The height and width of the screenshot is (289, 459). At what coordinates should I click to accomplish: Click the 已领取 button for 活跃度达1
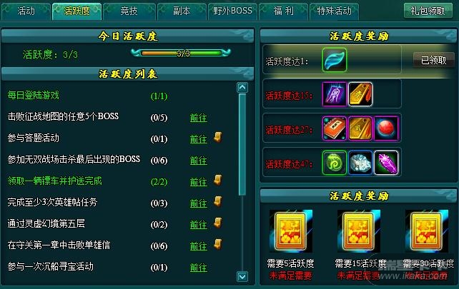pyautogui.click(x=433, y=60)
